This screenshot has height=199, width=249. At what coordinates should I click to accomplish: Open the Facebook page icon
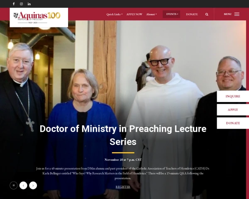click(14, 4)
